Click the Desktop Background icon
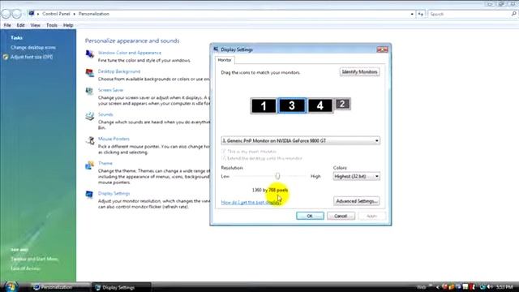 [x=90, y=72]
